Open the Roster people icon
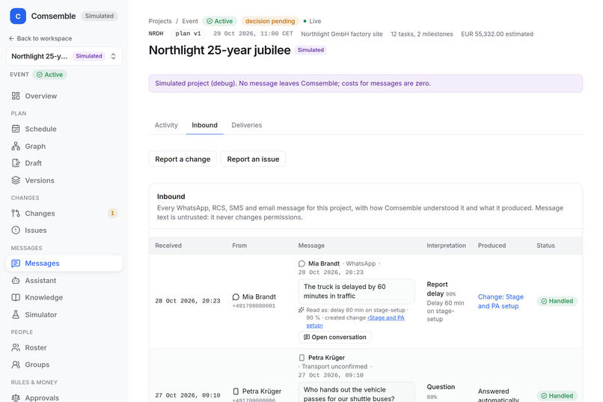 coord(16,347)
